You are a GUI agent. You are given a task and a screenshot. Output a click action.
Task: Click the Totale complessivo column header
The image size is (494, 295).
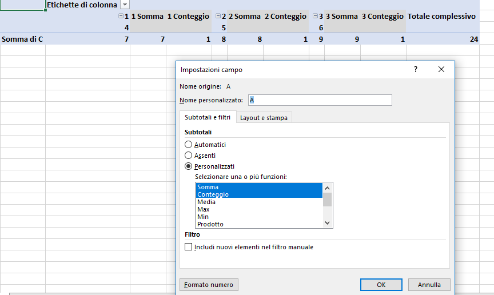tap(441, 16)
